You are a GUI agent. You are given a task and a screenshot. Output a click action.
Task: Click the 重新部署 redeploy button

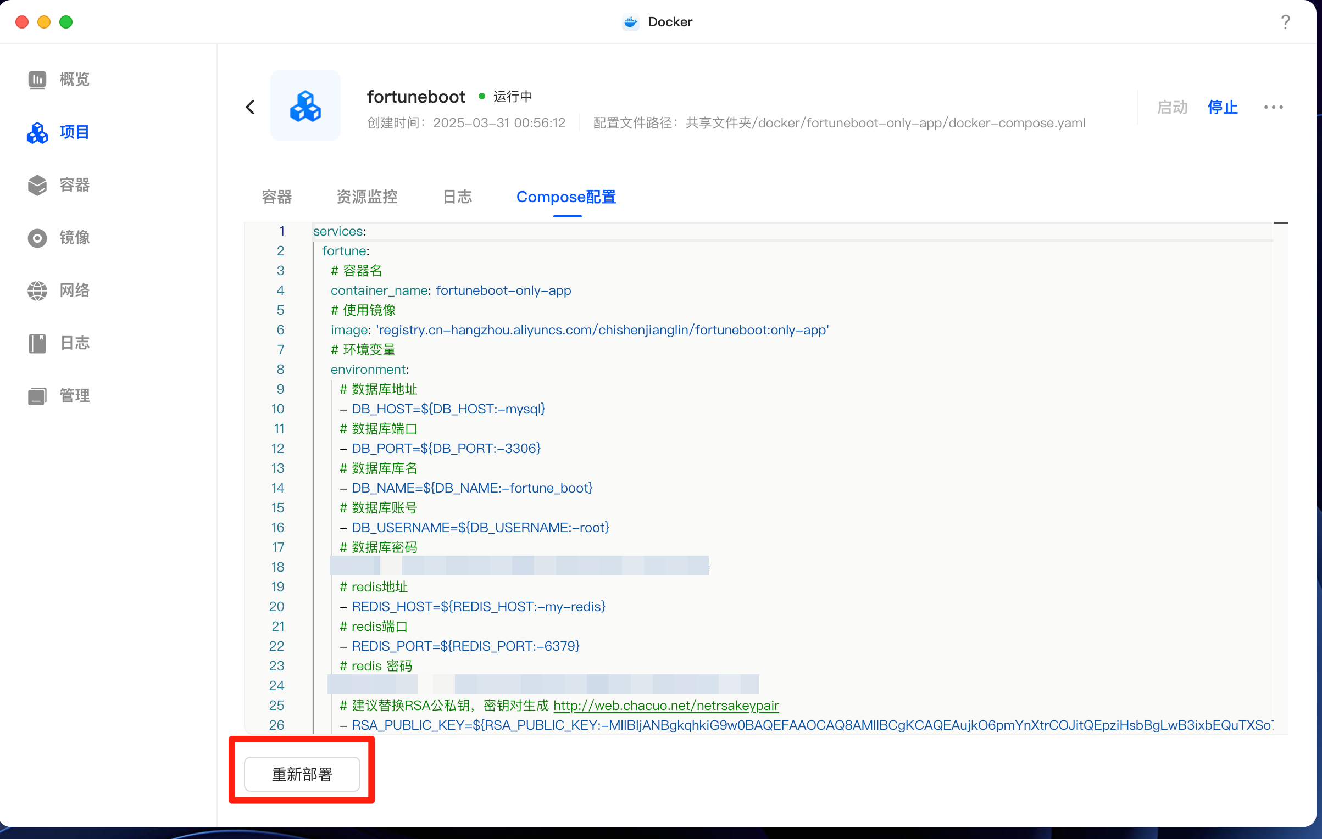point(302,774)
